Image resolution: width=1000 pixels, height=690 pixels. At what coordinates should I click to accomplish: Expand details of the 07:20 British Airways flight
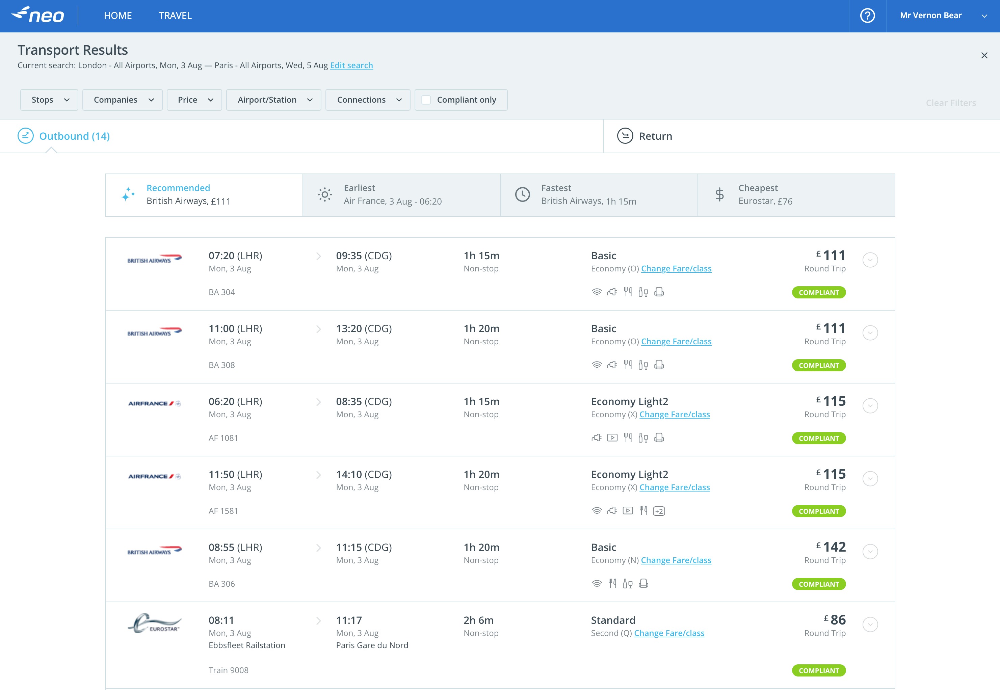870,260
